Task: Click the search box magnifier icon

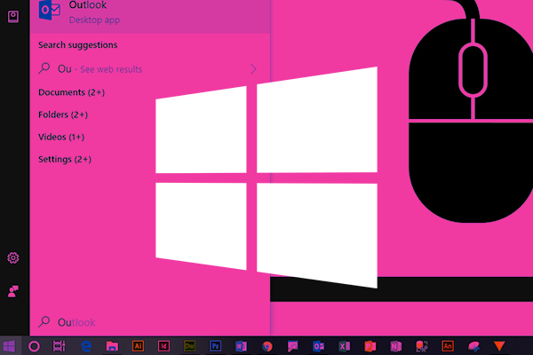Action: (x=44, y=321)
